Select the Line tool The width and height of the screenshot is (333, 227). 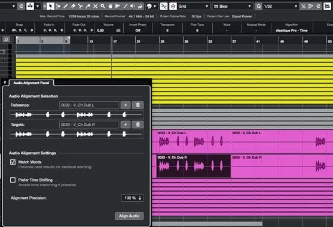[x=126, y=7]
